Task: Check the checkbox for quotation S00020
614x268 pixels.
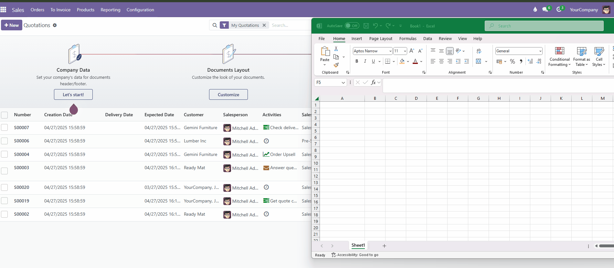Action: [x=5, y=187]
